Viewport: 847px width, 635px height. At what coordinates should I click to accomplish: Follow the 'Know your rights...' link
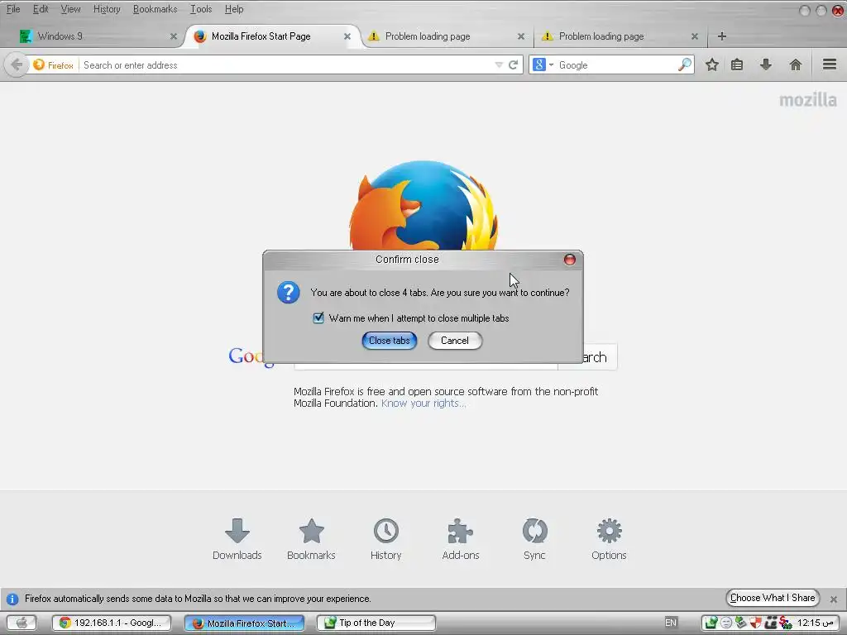pyautogui.click(x=423, y=403)
